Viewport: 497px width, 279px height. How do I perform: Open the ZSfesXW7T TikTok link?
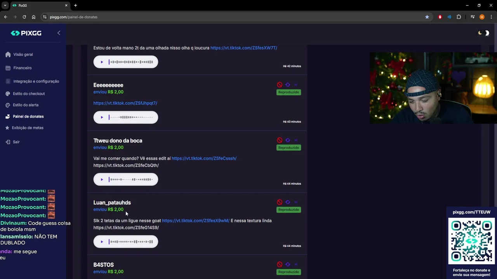coord(244,48)
